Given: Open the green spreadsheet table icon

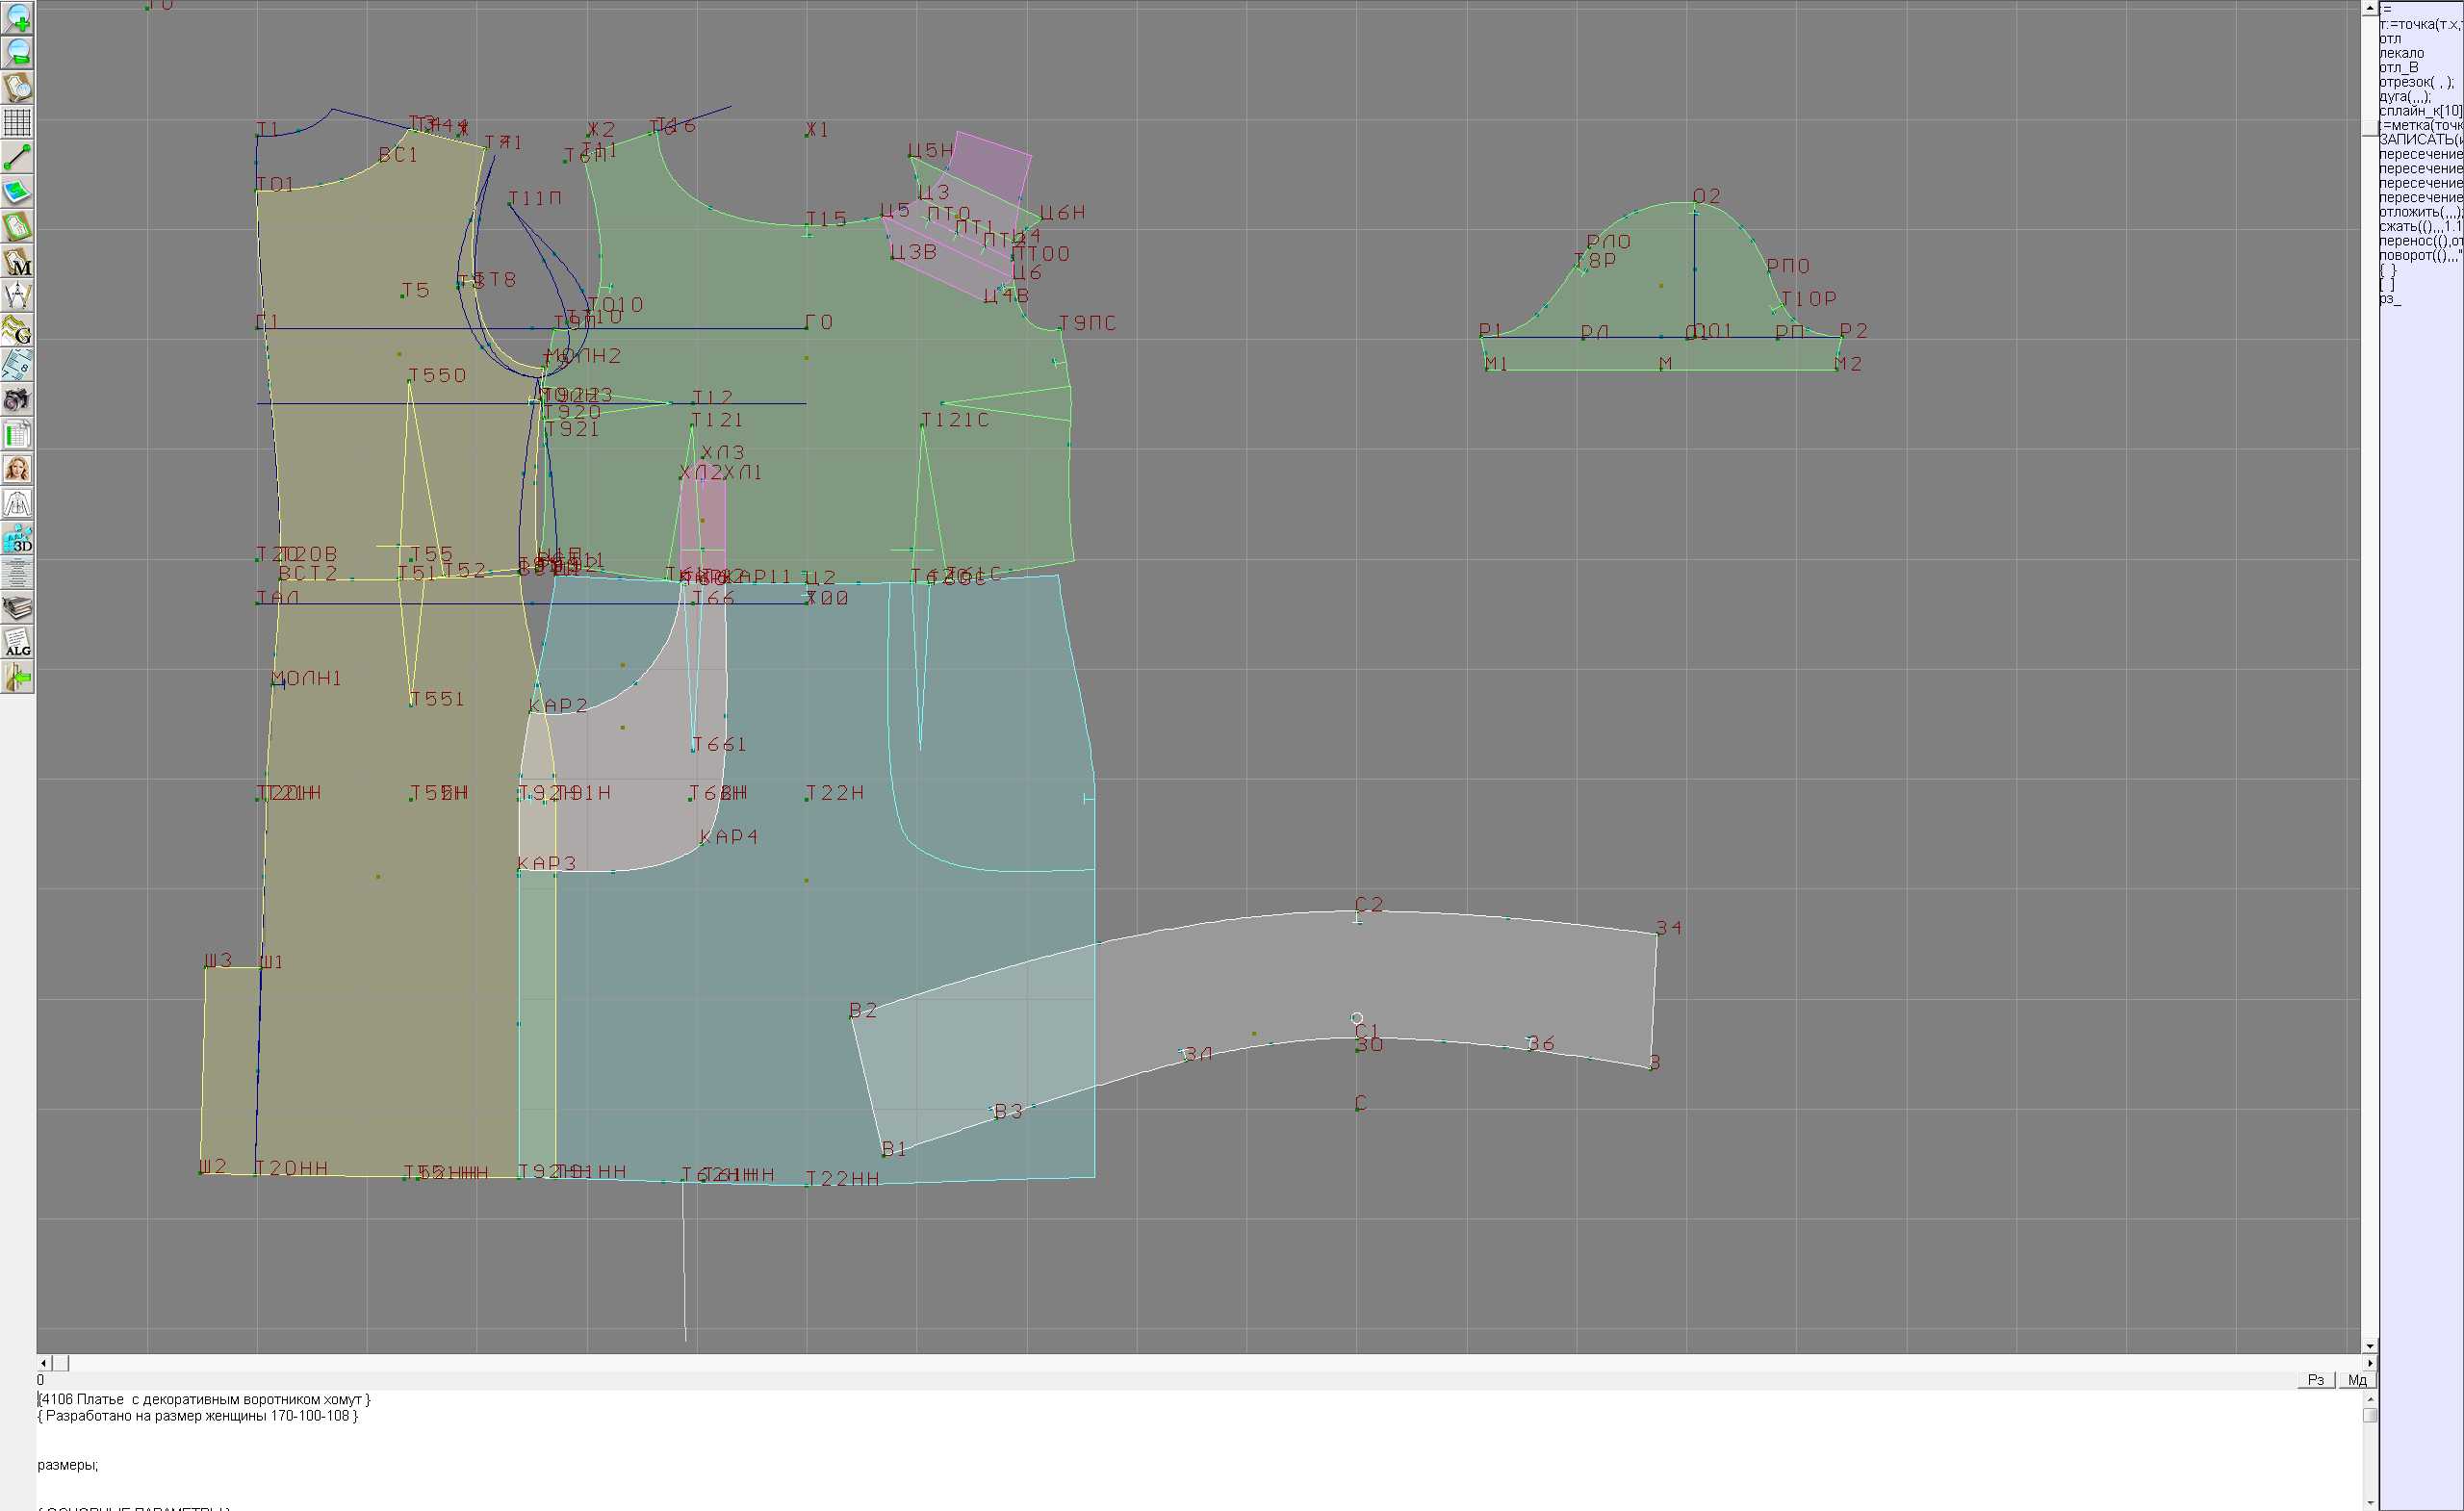Looking at the screenshot, I should (x=17, y=435).
